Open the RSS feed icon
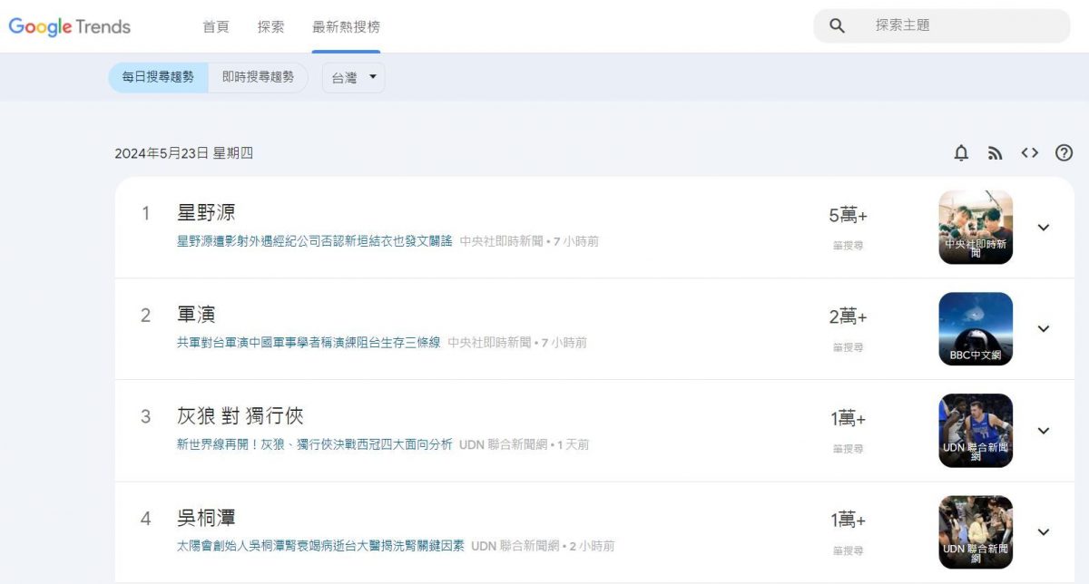 click(996, 152)
